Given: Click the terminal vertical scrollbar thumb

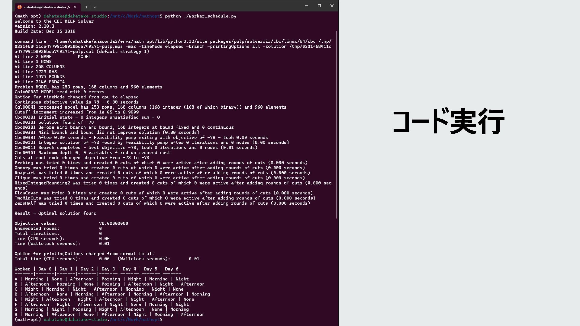Looking at the screenshot, I should pyautogui.click(x=337, y=124).
